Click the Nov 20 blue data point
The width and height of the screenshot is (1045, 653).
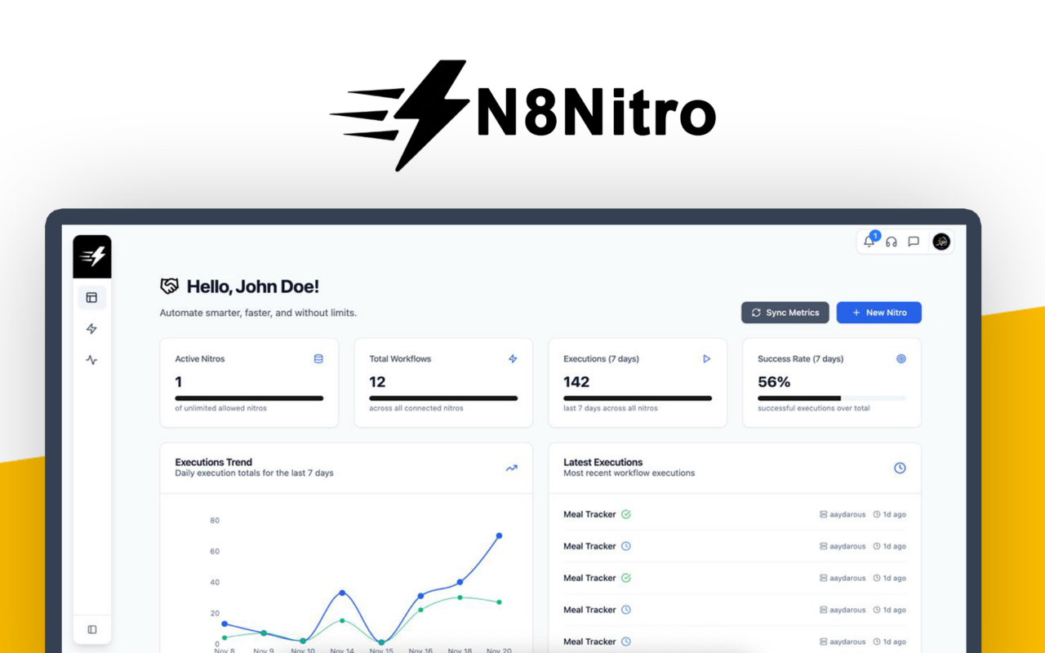point(499,536)
